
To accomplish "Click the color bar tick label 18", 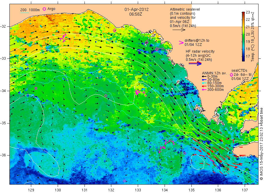I will pos(248,49).
